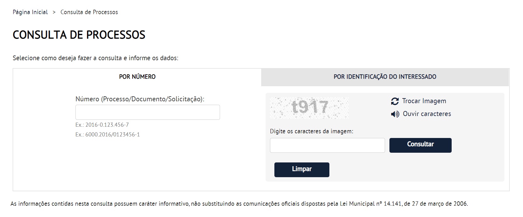
Task: Click the 'Trocar Imagem' link text
Action: coord(424,101)
